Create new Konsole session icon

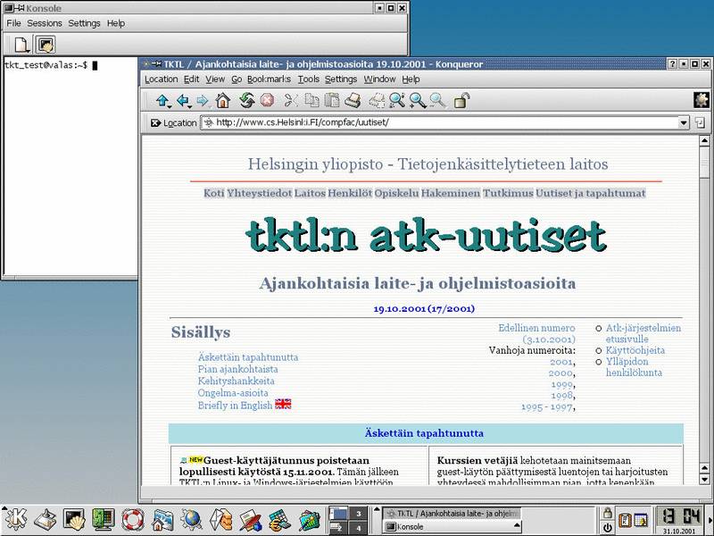[x=21, y=46]
